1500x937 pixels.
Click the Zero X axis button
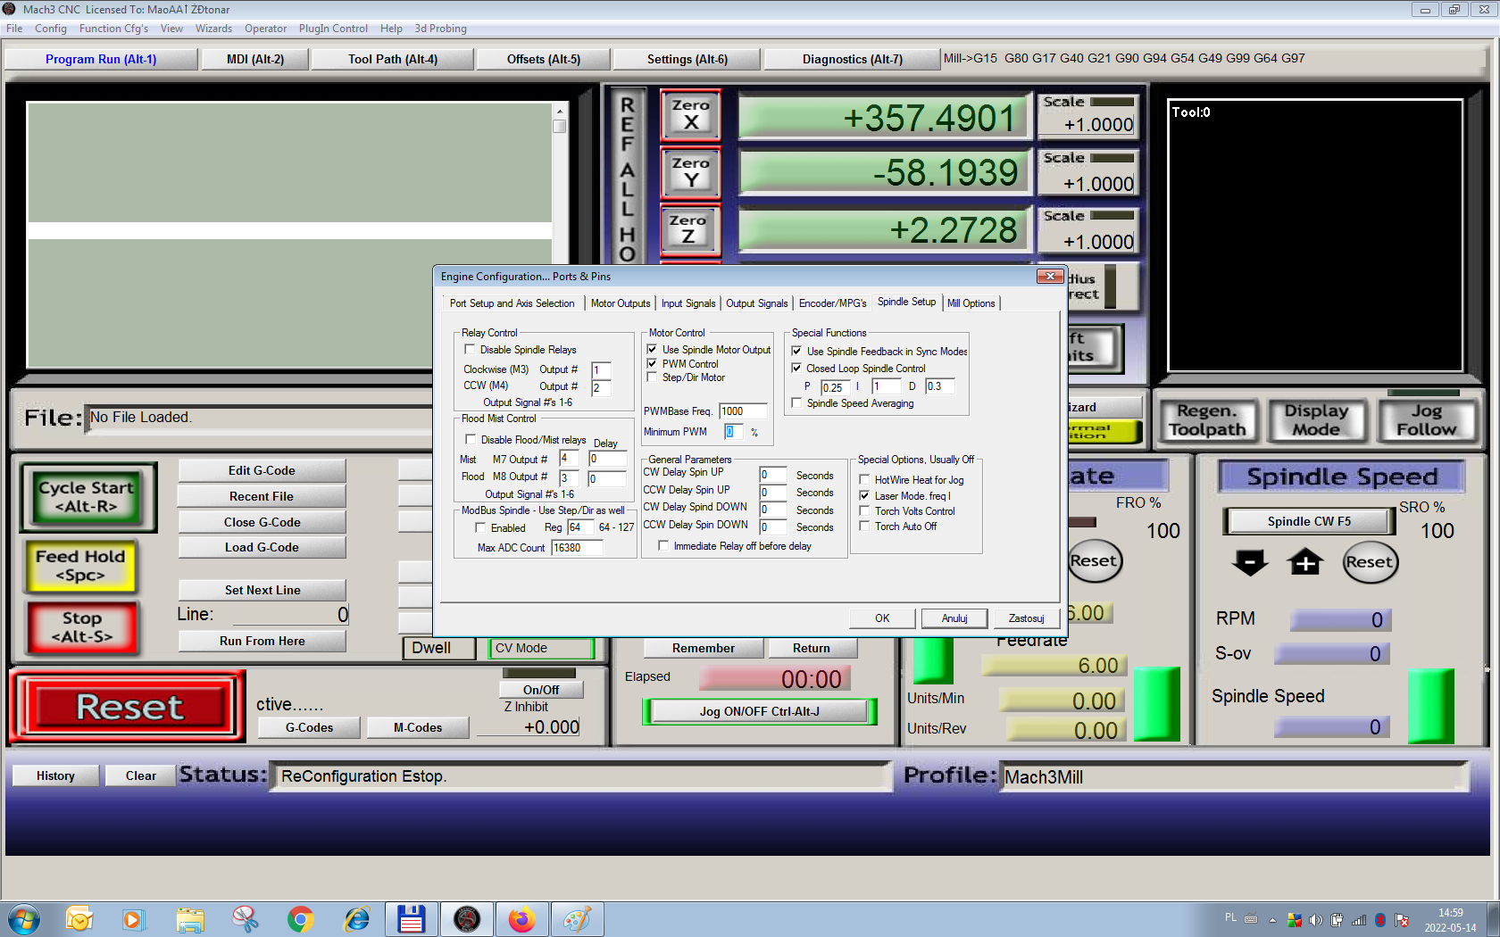(690, 114)
